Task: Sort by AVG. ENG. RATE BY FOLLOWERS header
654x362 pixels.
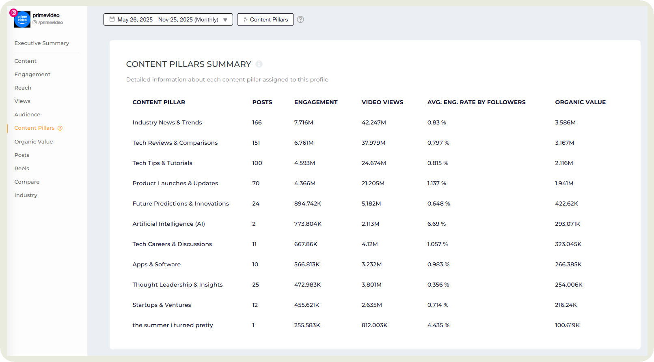Action: [477, 102]
